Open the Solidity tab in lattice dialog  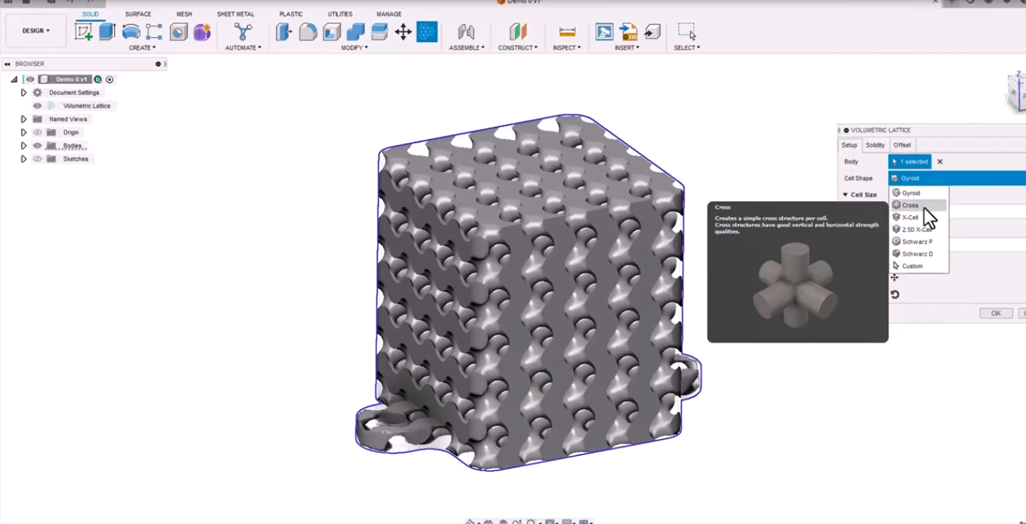click(x=875, y=145)
